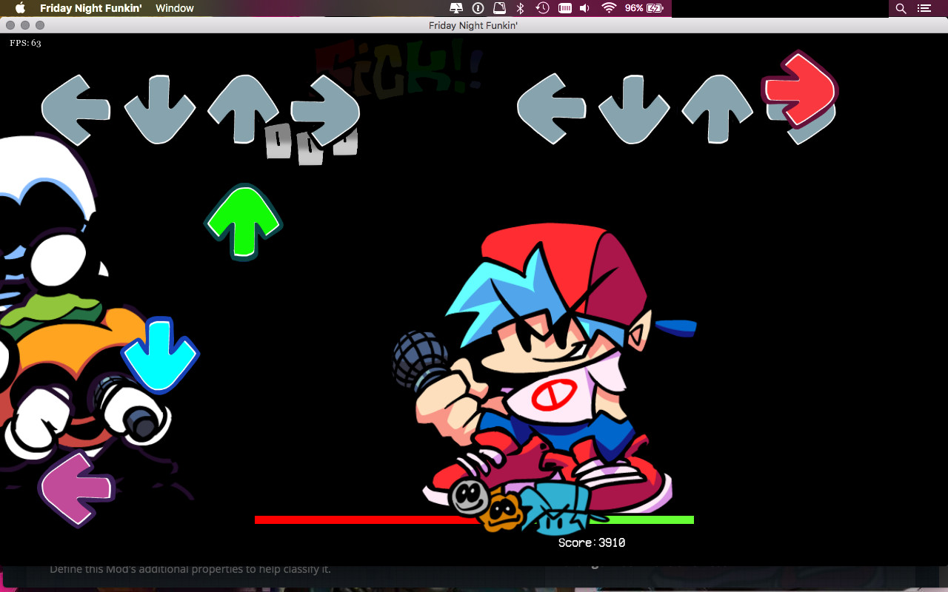Open Spotlight search magnifier
Viewport: 948px width, 592px height.
[x=901, y=8]
